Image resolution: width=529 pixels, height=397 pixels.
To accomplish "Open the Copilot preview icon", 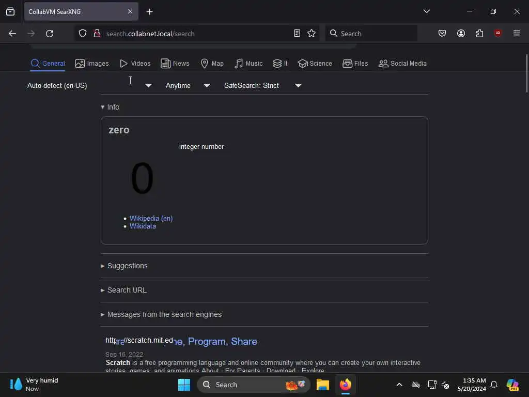I will [512, 385].
